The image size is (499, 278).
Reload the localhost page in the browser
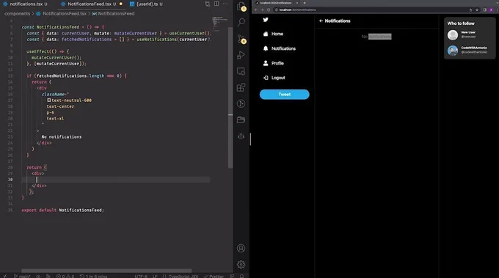(x=269, y=10)
